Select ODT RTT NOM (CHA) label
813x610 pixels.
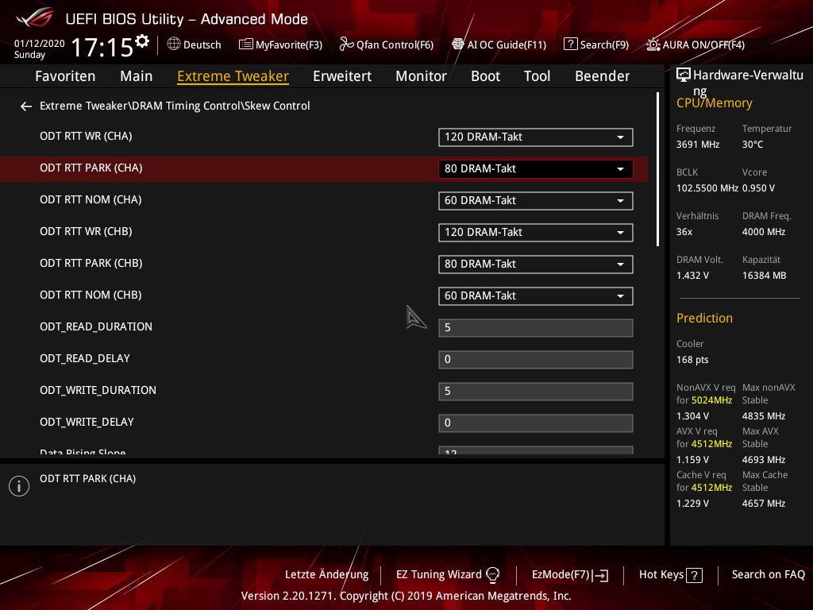(91, 199)
